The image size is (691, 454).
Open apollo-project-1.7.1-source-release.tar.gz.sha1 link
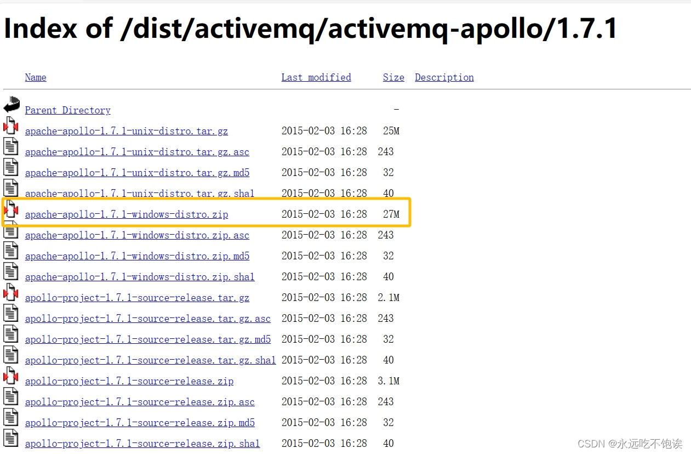pyautogui.click(x=151, y=360)
